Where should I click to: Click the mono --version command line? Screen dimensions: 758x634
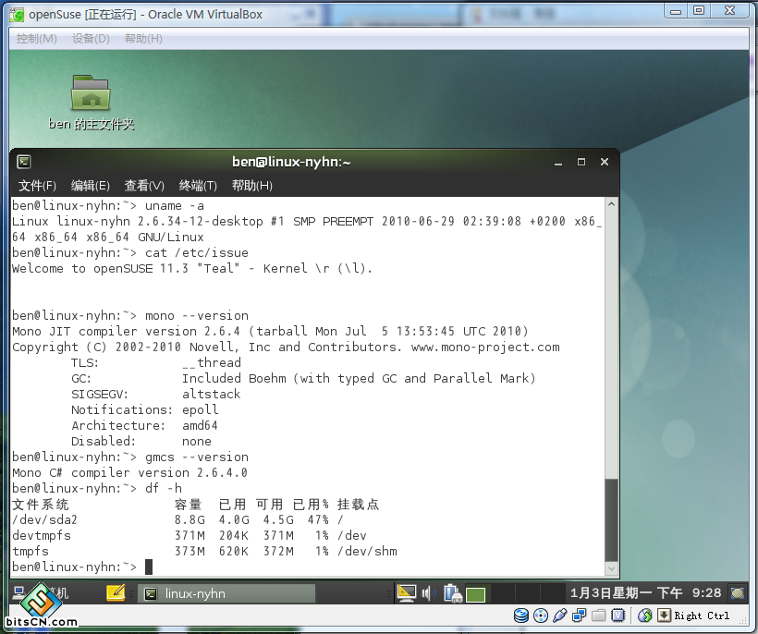pyautogui.click(x=130, y=315)
